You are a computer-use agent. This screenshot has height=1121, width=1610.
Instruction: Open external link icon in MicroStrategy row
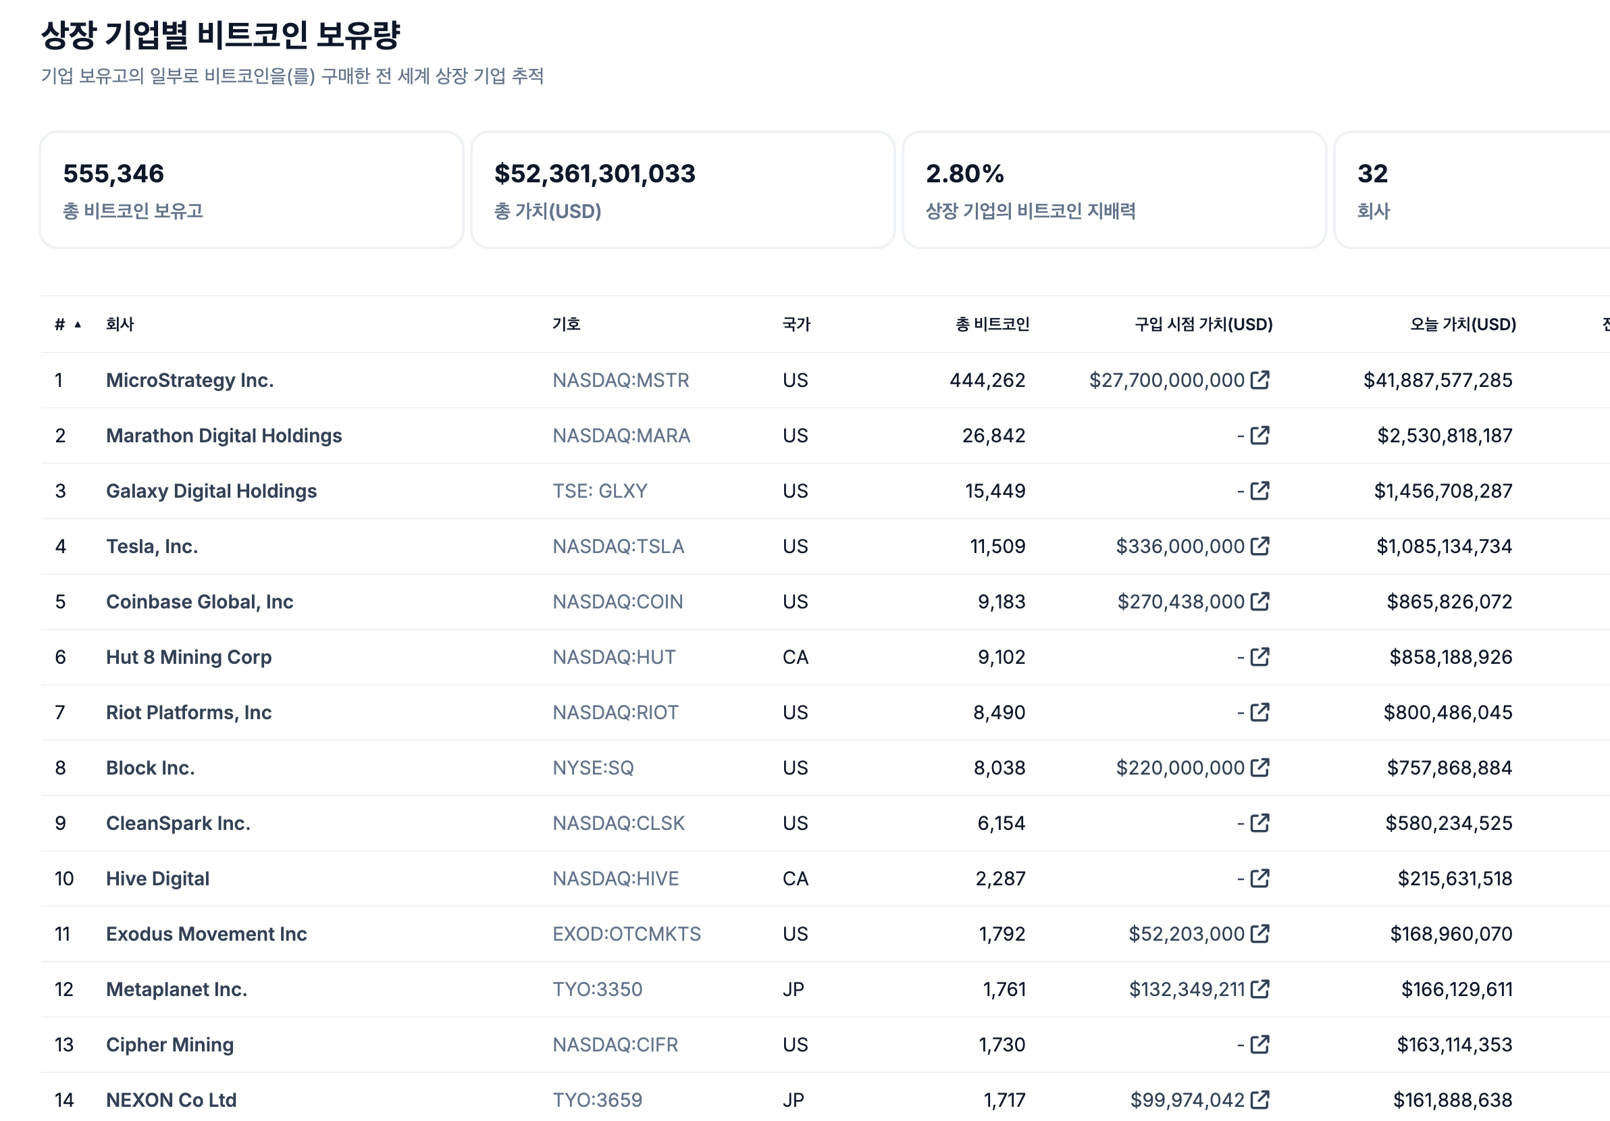pos(1260,380)
